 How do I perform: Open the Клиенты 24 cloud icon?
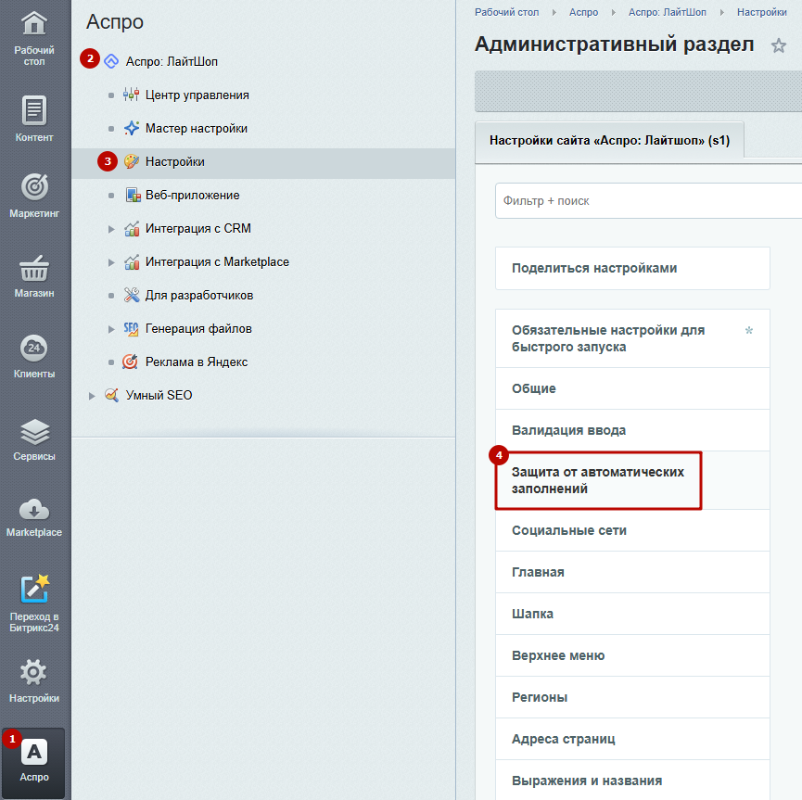(x=34, y=348)
